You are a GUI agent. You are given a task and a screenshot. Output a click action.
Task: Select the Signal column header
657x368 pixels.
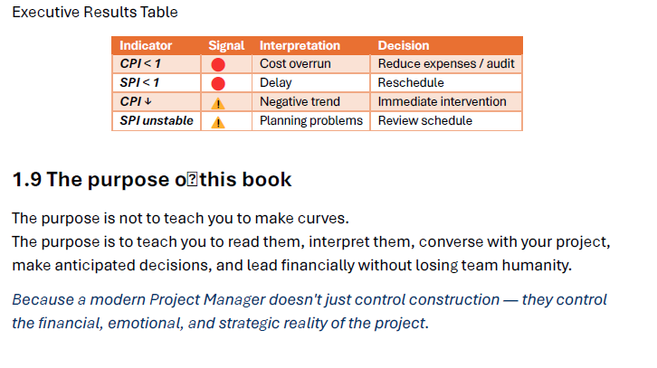pos(226,45)
